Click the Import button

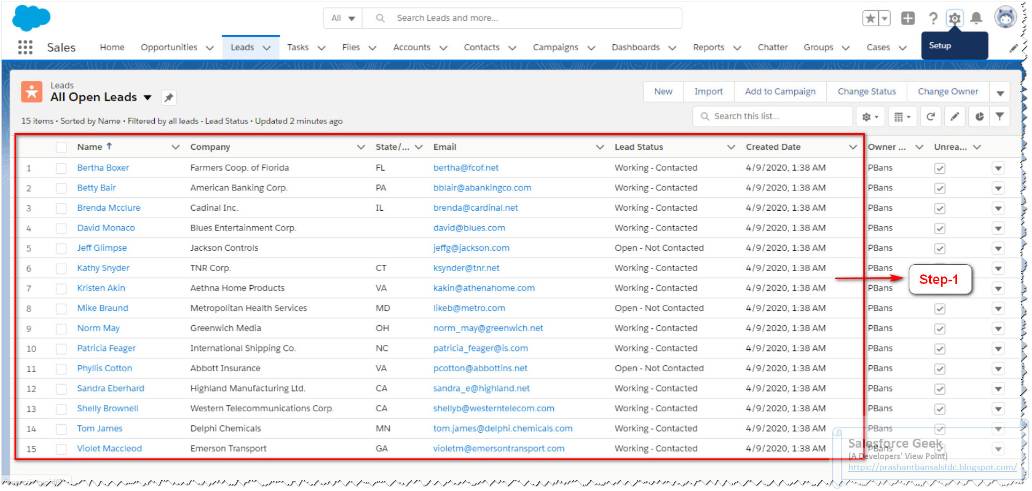click(709, 91)
